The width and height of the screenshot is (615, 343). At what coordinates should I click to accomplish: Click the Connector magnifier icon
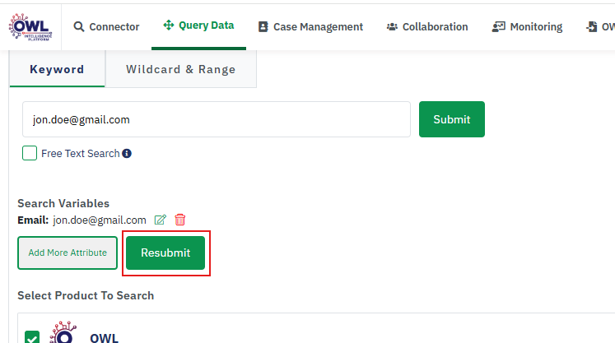click(x=79, y=26)
